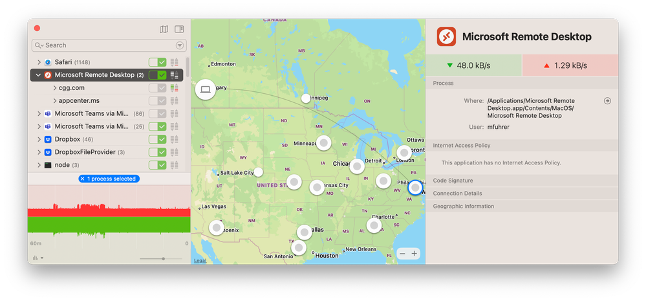Expand the cgg.com entry

55,88
